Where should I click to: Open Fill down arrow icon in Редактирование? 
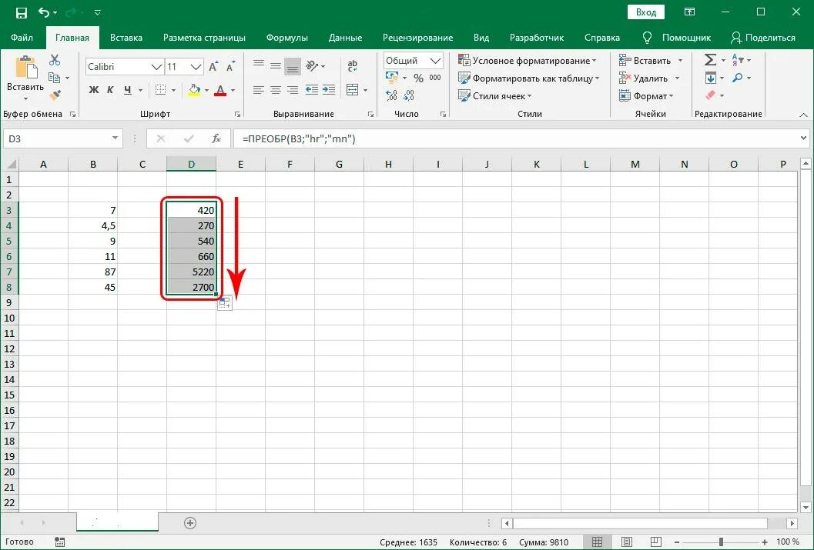tap(710, 78)
